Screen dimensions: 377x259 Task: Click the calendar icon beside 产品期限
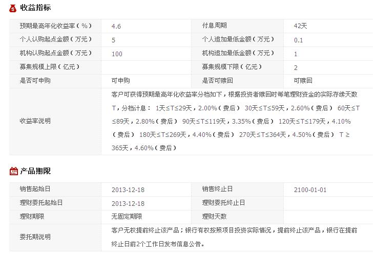[13, 171]
